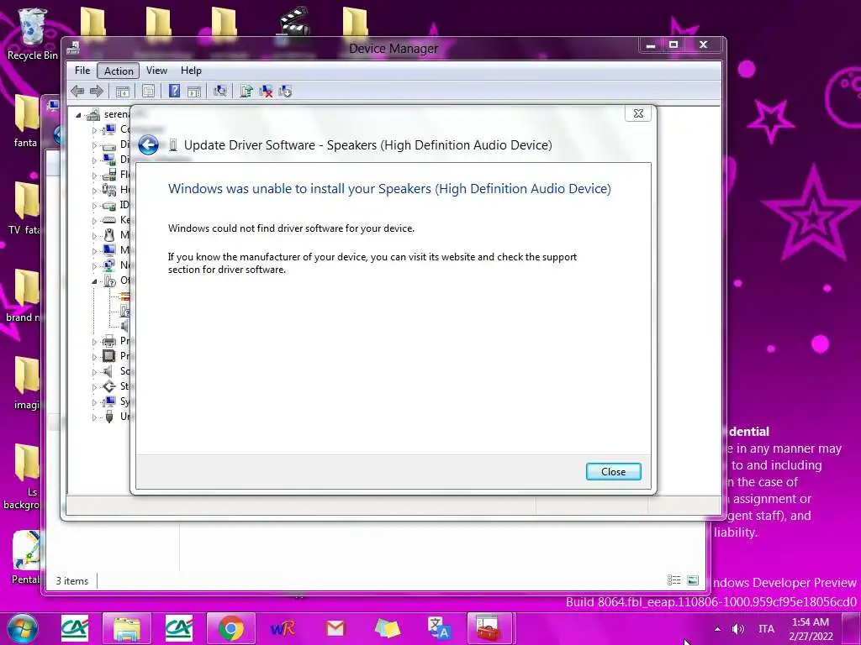This screenshot has width=861, height=645.
Task: Expand the Sound controllers category arrow
Action: pos(94,372)
